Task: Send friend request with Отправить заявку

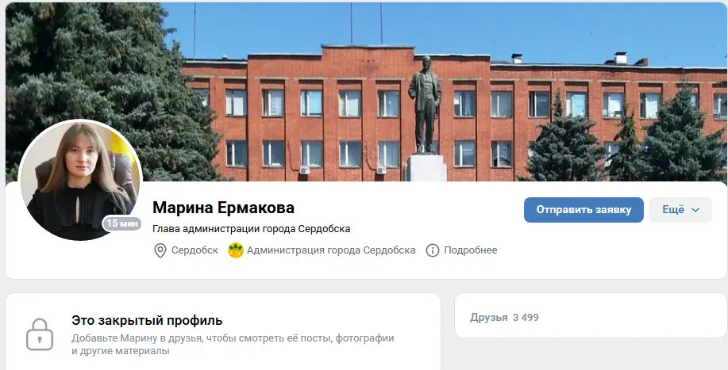Action: pos(584,210)
